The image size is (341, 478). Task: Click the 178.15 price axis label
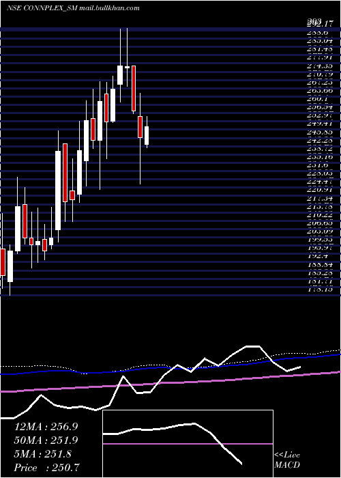(x=320, y=290)
